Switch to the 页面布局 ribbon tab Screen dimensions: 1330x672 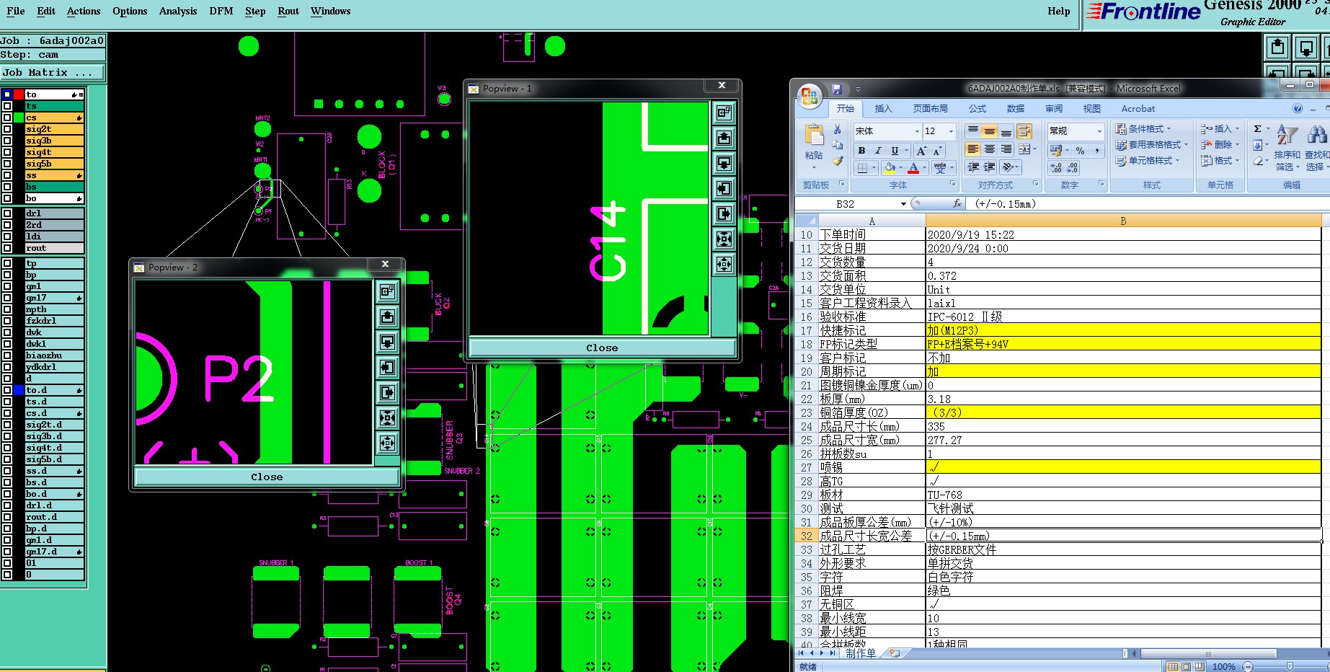[x=930, y=109]
